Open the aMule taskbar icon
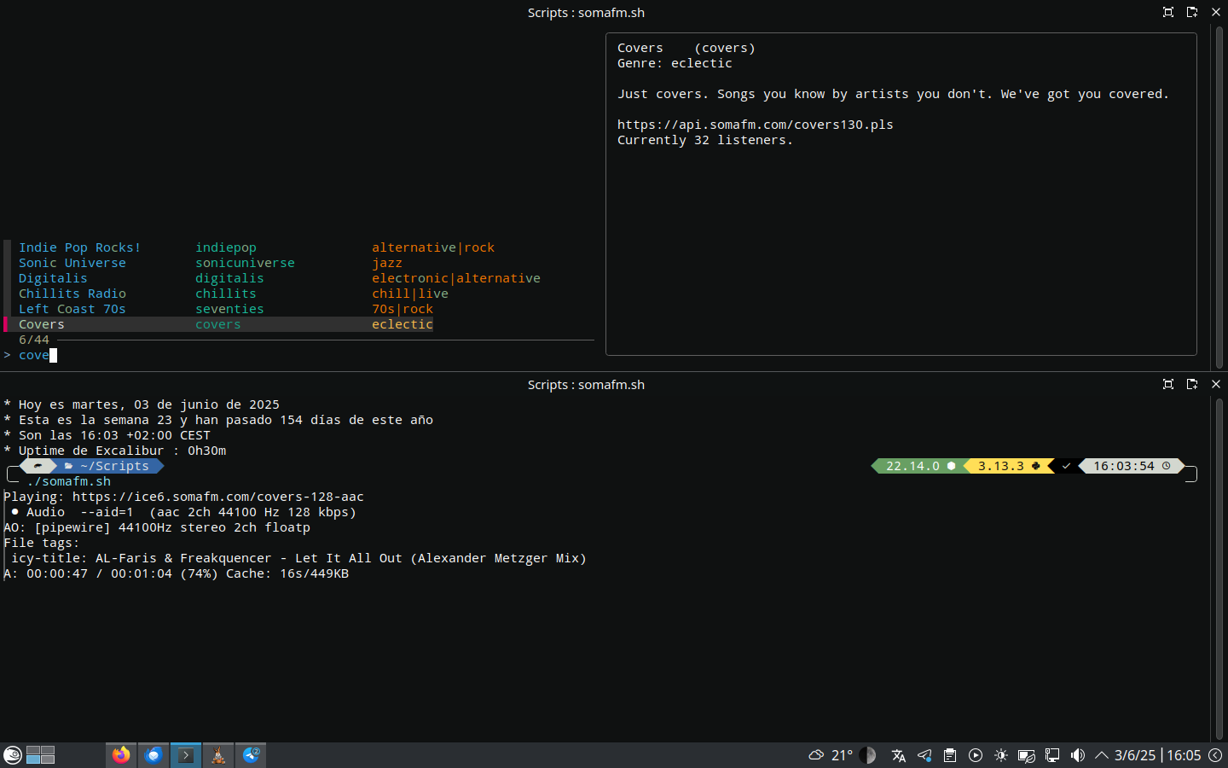The image size is (1228, 768). coord(218,755)
